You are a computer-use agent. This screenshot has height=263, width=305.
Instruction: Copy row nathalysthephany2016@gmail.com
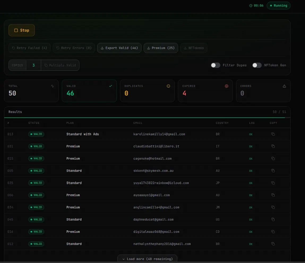(x=273, y=244)
